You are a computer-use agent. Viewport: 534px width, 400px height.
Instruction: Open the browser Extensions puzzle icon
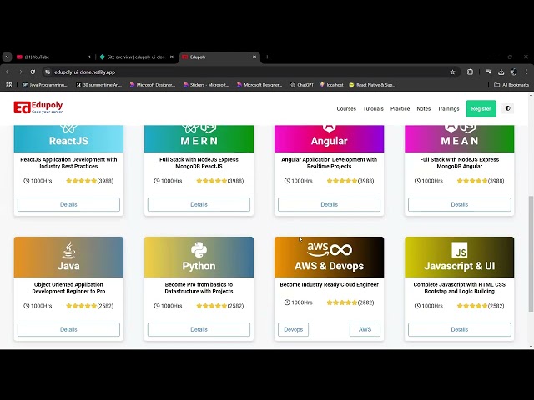click(x=470, y=72)
